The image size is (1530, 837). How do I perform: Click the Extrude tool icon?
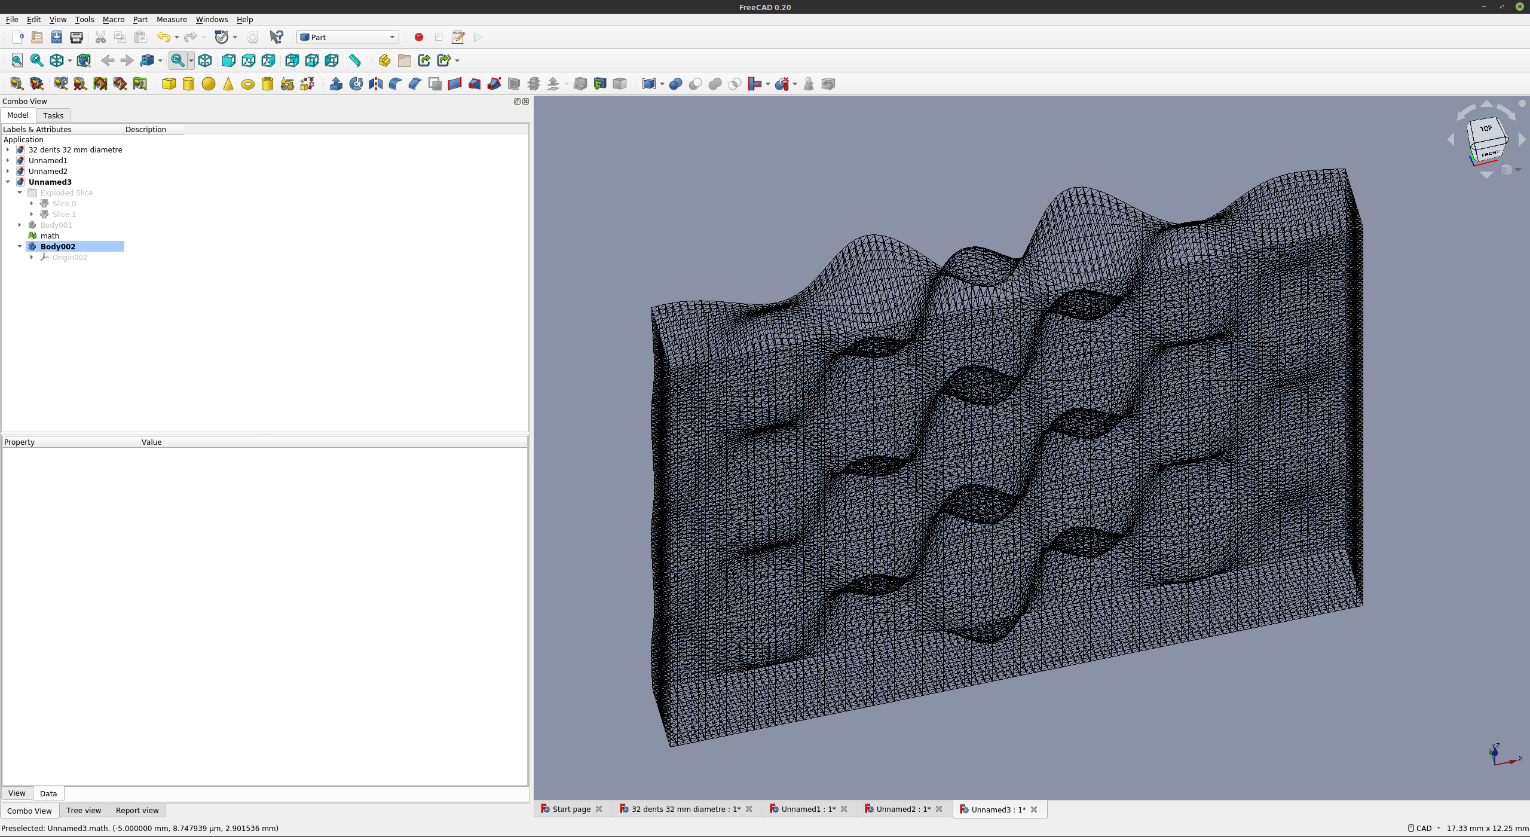(336, 84)
